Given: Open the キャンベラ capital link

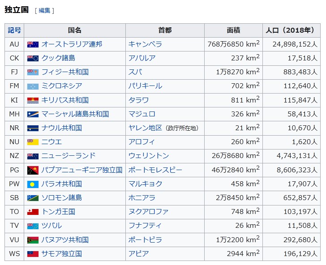Looking at the screenshot, I should (x=145, y=44).
